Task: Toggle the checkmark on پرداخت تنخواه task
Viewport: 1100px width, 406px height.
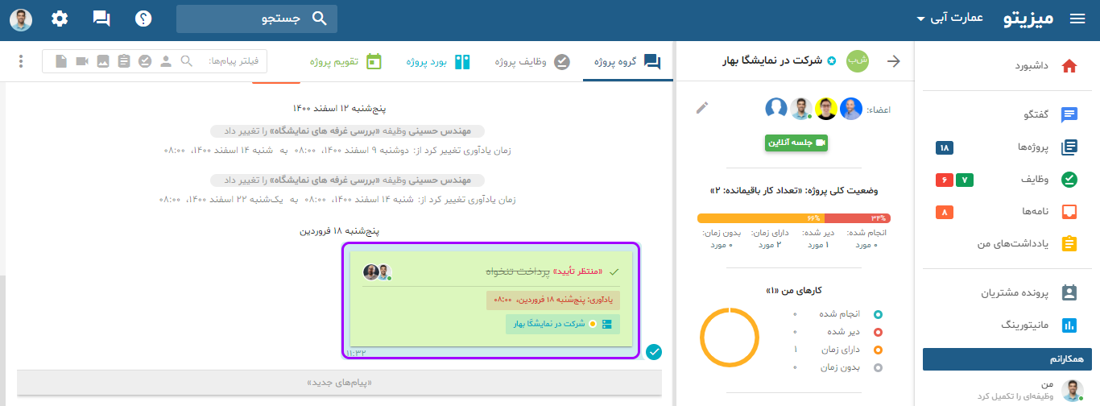Action: (x=614, y=272)
